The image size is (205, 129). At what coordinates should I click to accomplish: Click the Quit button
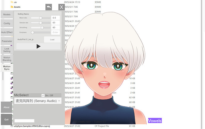coord(7,120)
